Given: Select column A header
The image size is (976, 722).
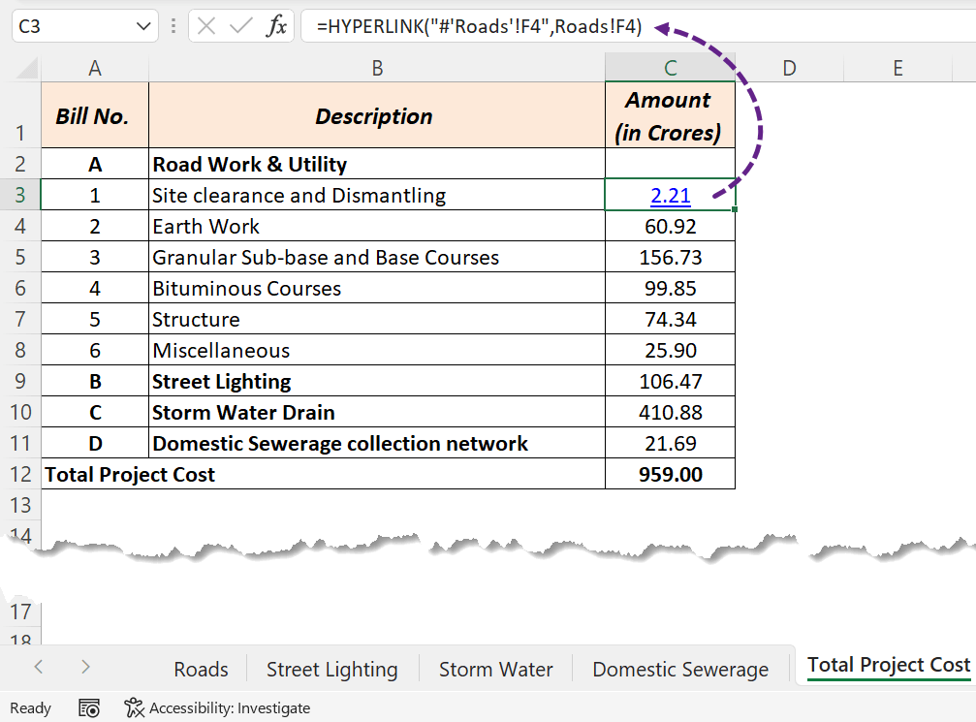Looking at the screenshot, I should (x=95, y=67).
